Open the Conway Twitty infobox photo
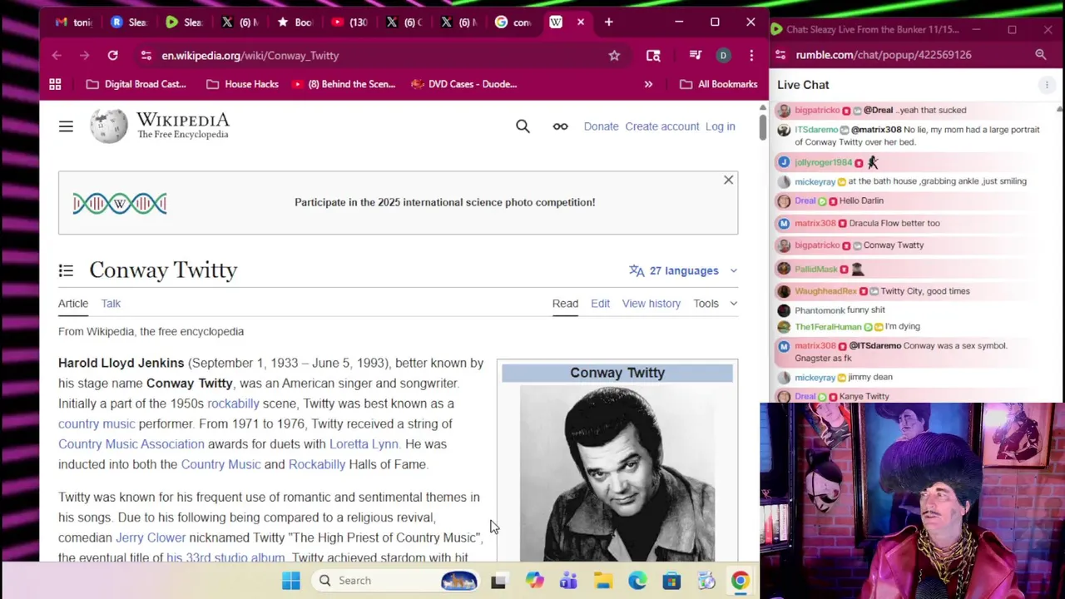This screenshot has width=1065, height=599. (x=617, y=473)
